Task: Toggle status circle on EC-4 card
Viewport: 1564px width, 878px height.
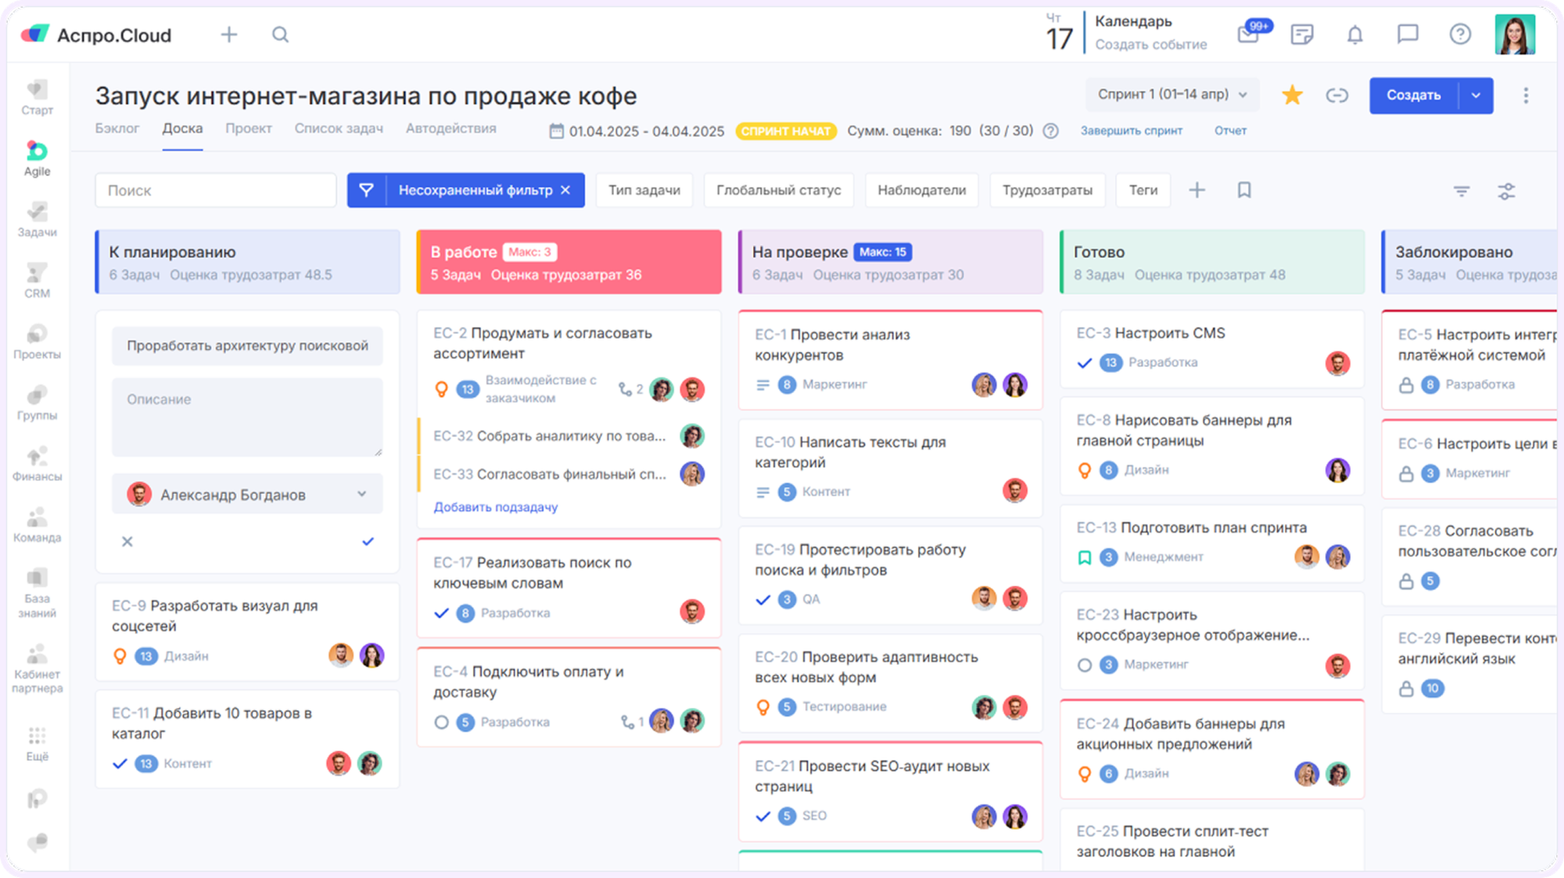Action: coord(442,722)
